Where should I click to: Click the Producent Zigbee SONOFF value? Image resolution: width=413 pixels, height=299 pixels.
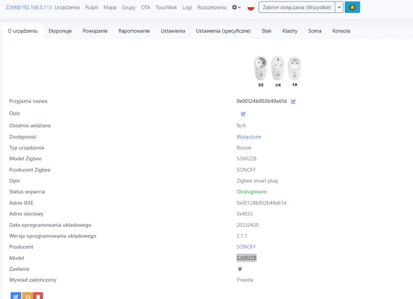pos(246,170)
